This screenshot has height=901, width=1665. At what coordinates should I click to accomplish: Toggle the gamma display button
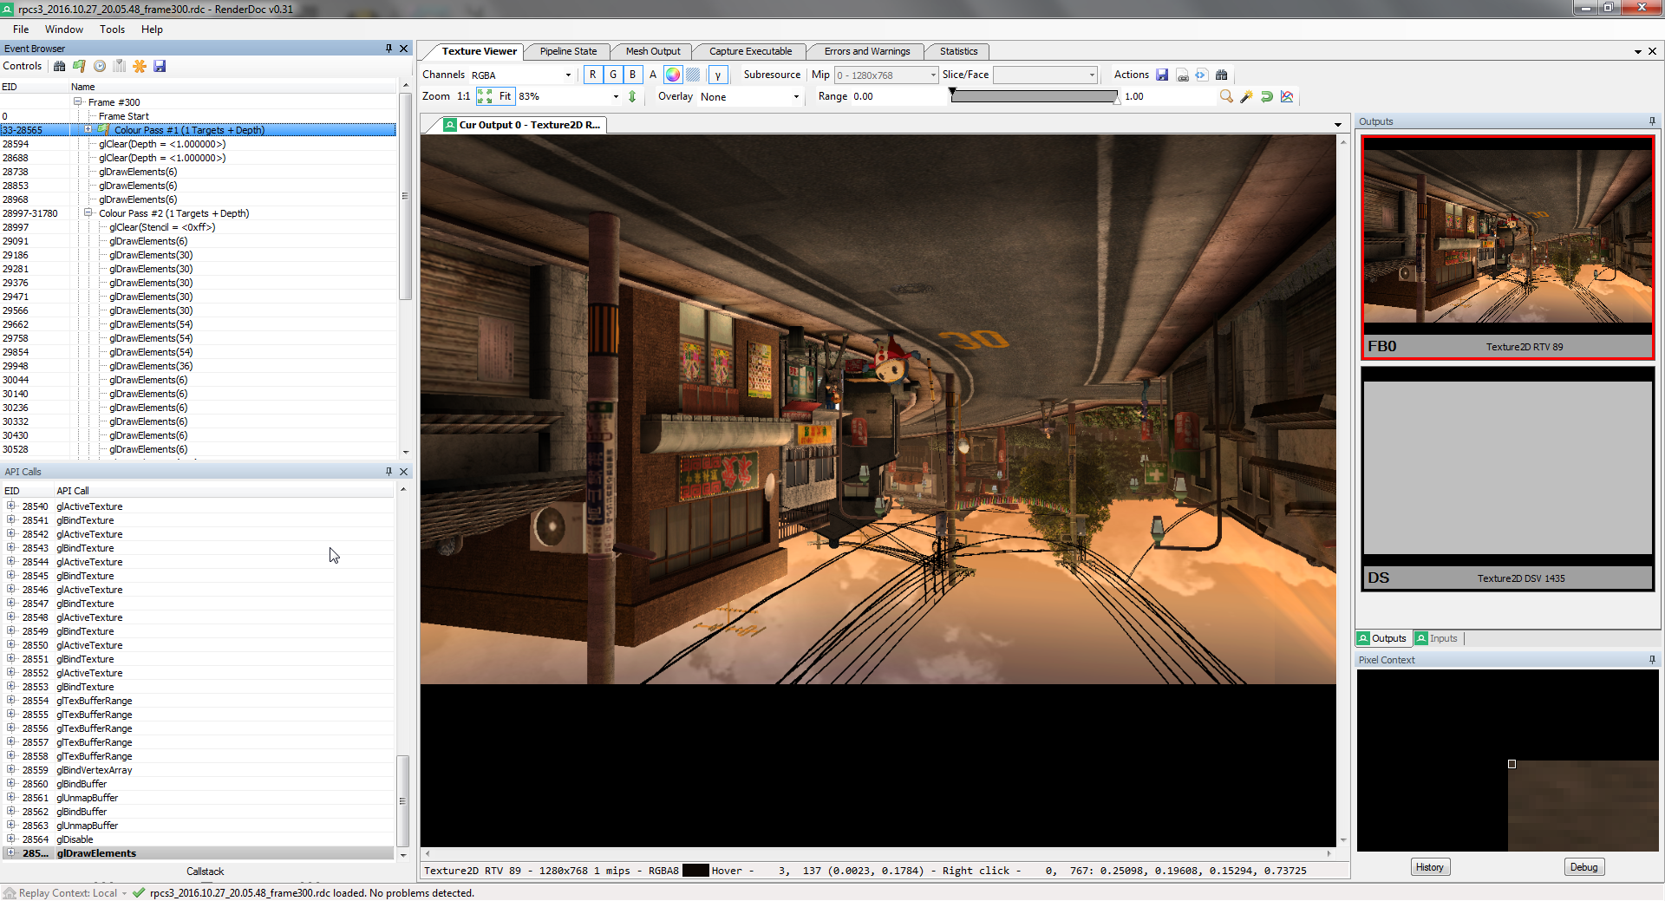click(718, 75)
